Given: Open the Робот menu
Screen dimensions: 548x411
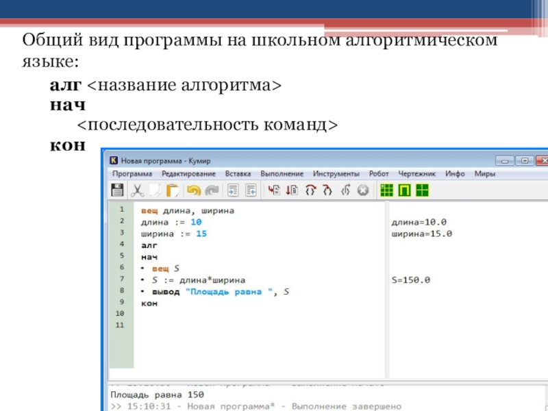Looking at the screenshot, I should pos(379,174).
